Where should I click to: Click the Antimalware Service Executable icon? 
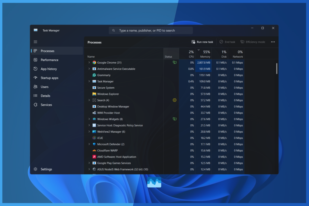pyautogui.click(x=94, y=69)
